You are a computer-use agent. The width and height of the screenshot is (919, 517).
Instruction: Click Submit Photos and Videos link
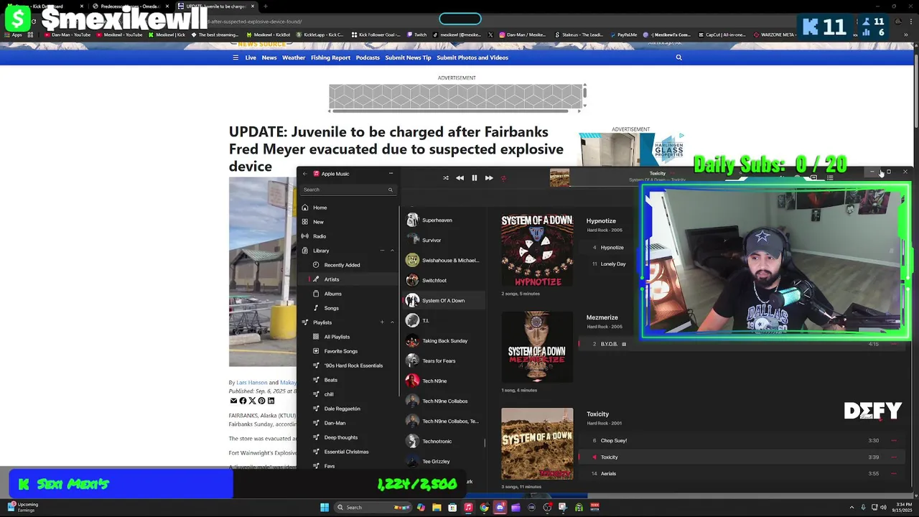(472, 57)
